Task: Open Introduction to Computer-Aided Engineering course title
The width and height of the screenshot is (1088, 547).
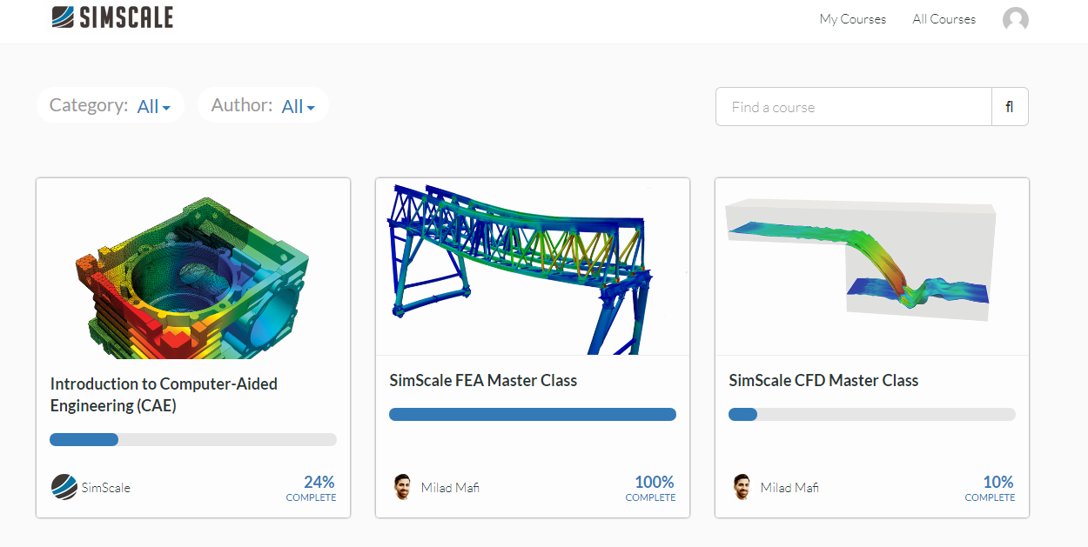Action: 164,394
